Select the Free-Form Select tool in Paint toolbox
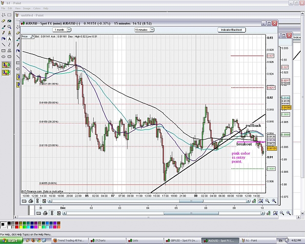The image size is (305, 244). pos(3,15)
